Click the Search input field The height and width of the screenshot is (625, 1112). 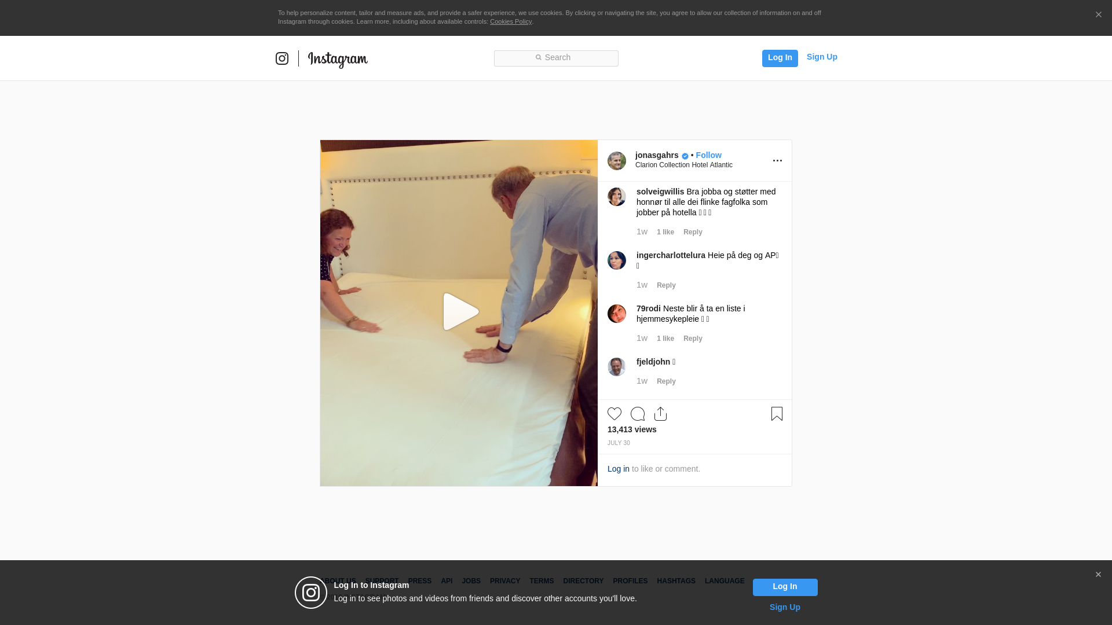pos(556,58)
